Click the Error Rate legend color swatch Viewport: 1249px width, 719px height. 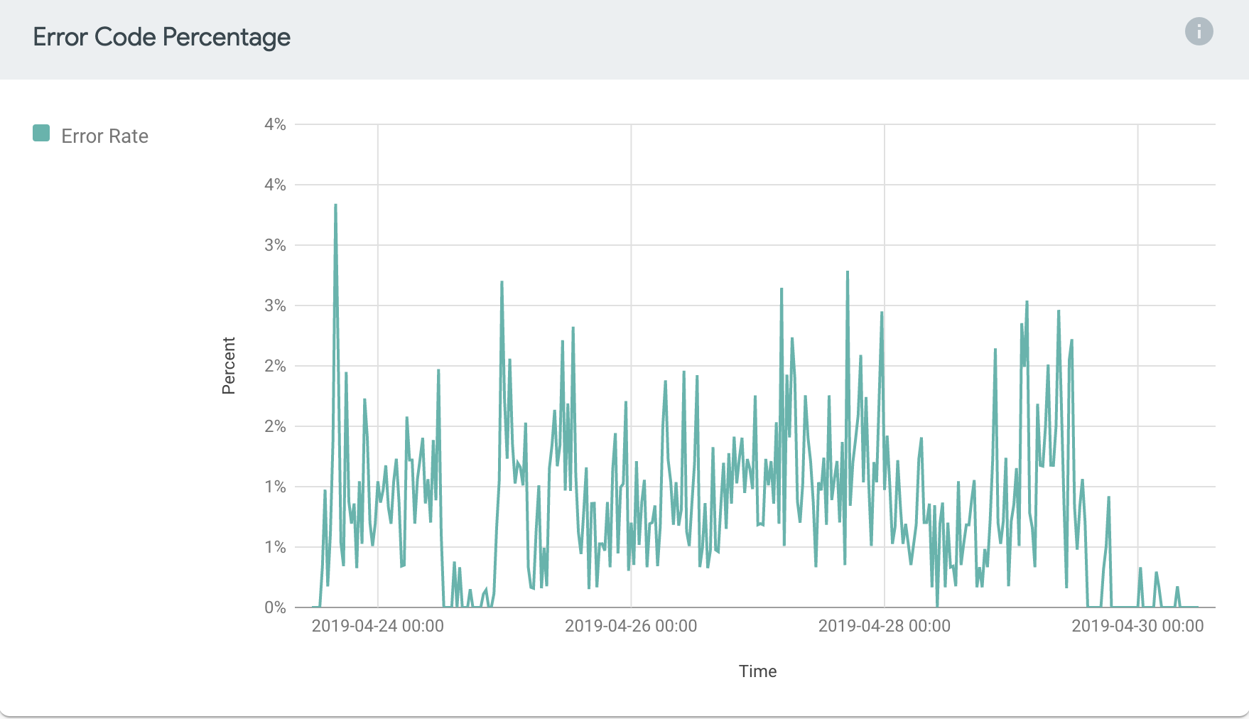[x=41, y=134]
